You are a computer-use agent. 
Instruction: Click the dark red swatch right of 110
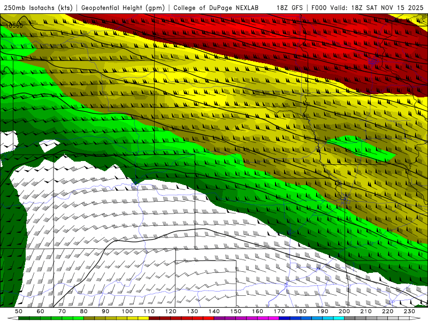(155, 318)
